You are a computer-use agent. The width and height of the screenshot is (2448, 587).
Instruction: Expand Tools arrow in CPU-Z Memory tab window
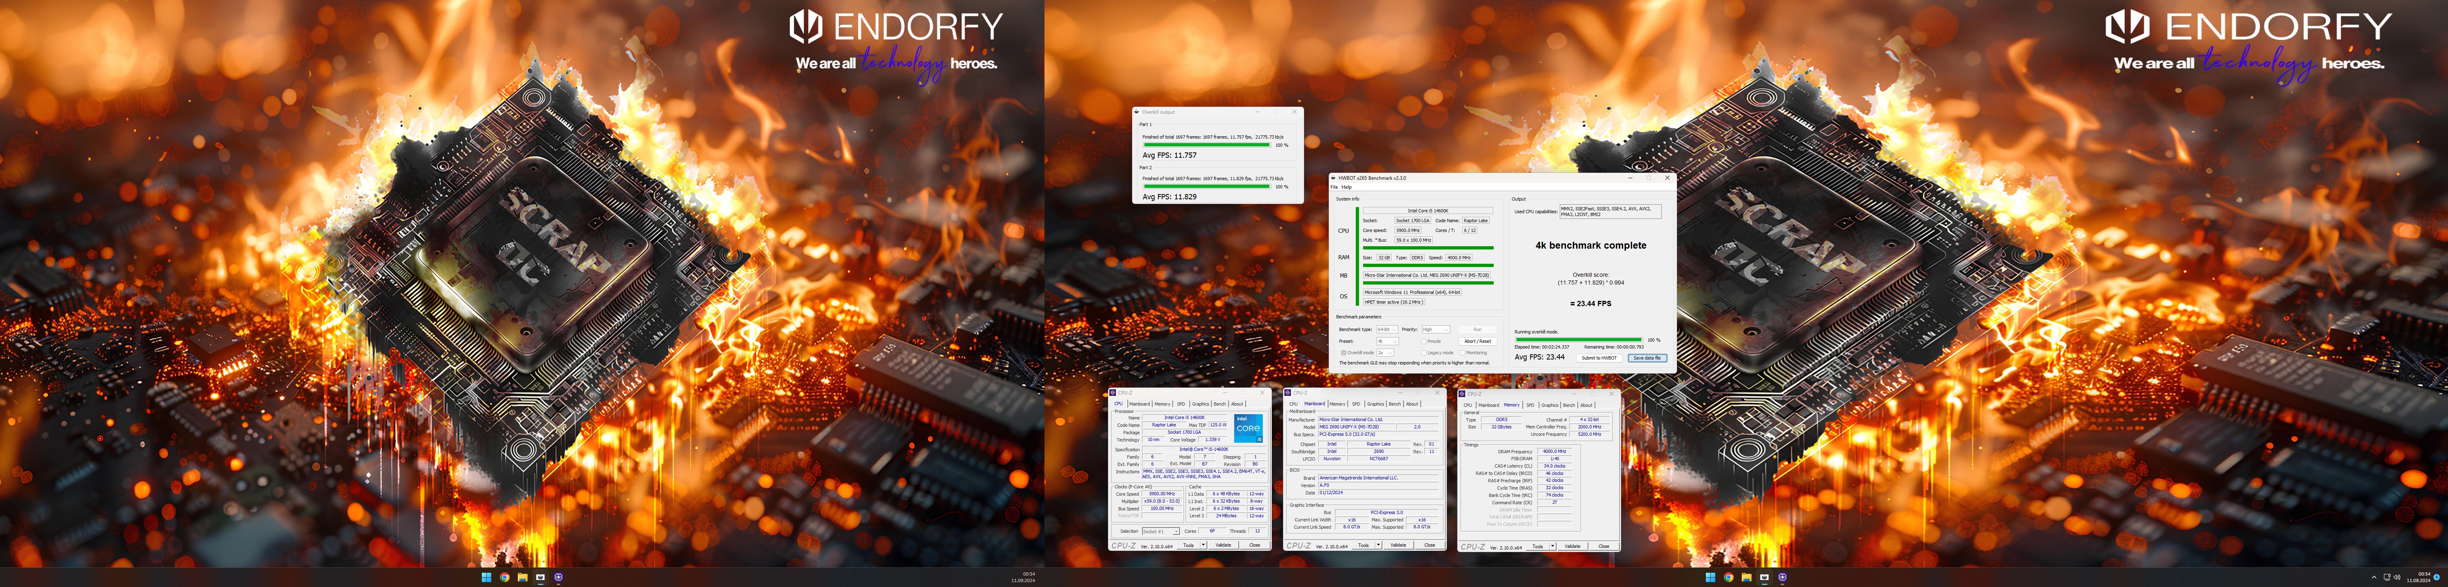pyautogui.click(x=1553, y=546)
